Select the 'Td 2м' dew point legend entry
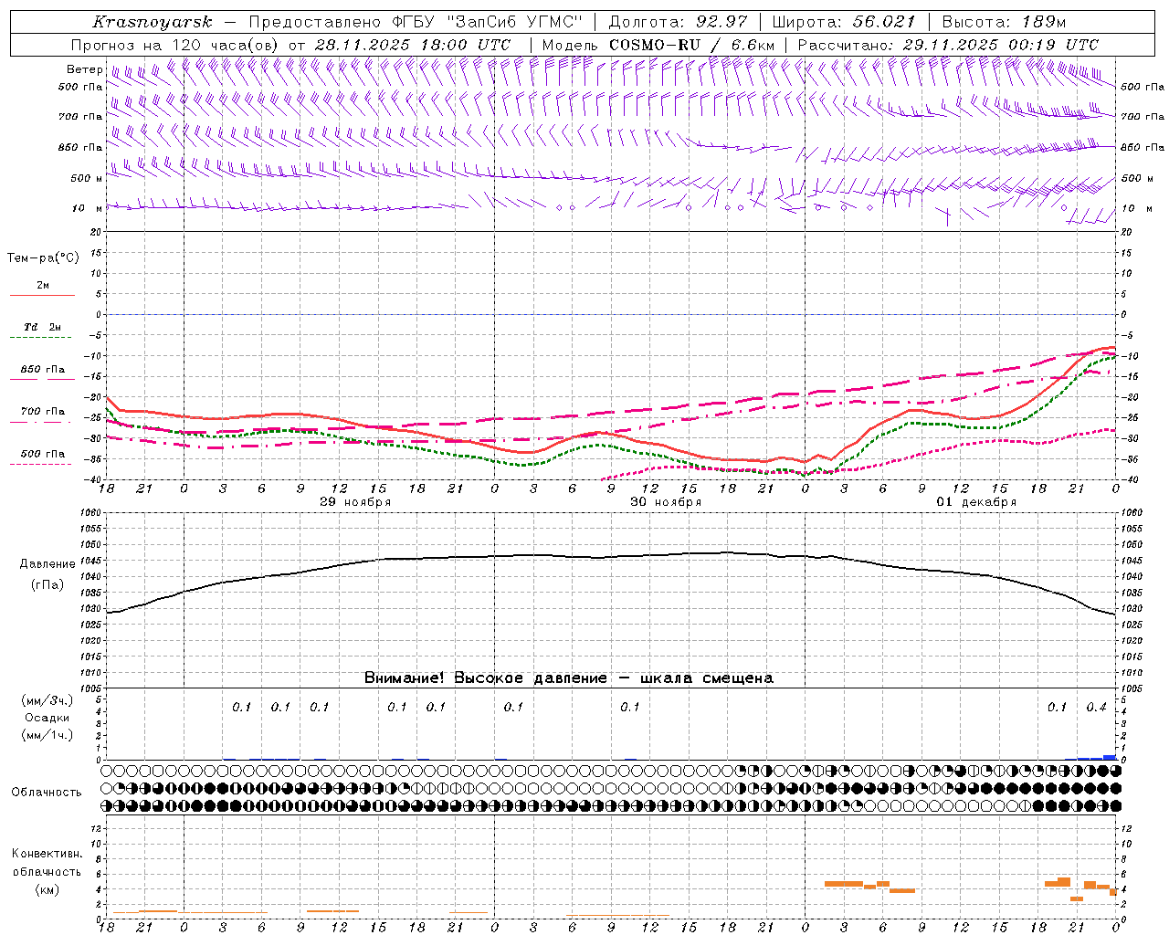 point(42,327)
